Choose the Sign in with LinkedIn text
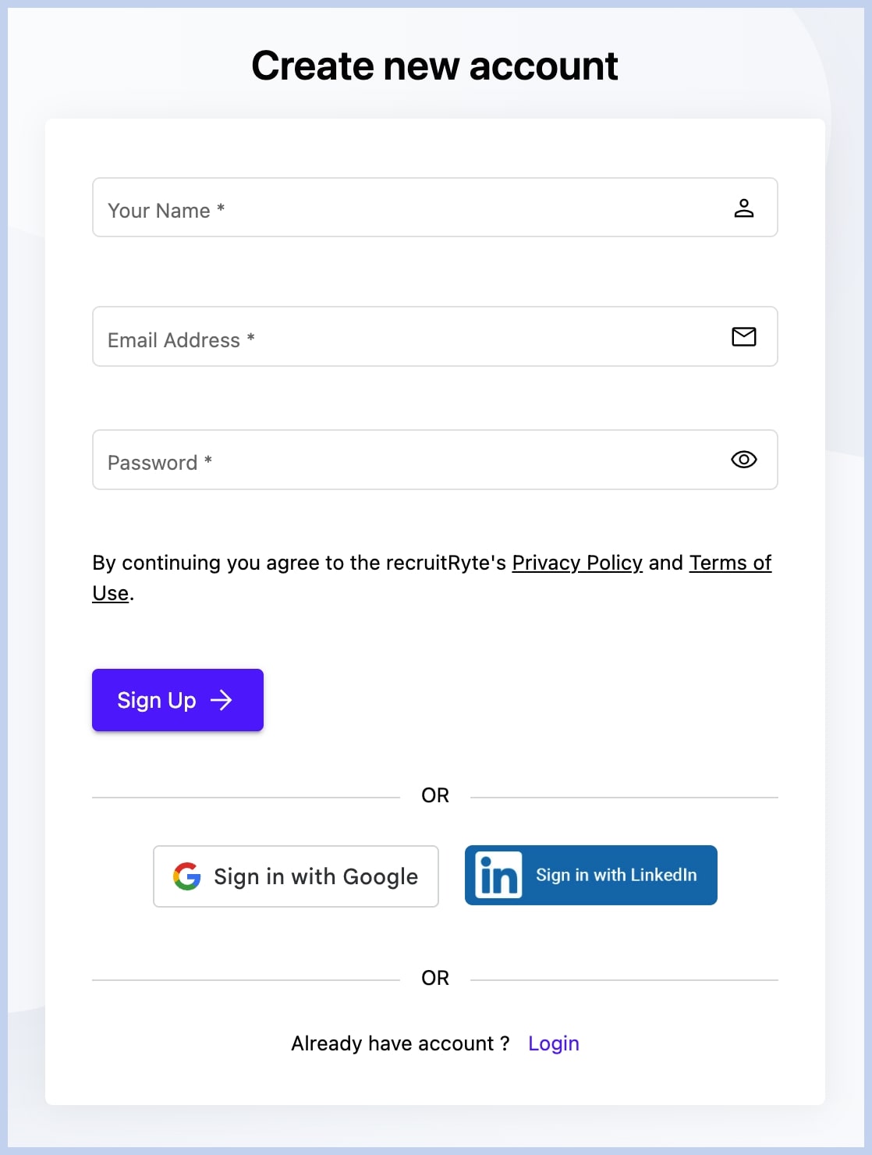This screenshot has width=872, height=1155. click(x=616, y=875)
